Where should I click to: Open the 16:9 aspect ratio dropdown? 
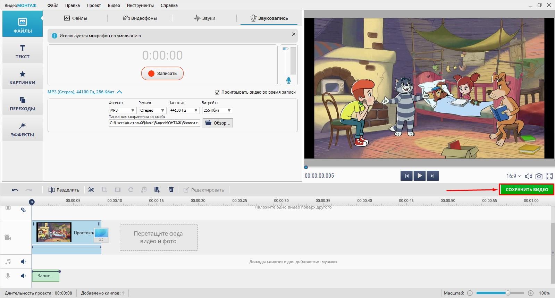pos(513,176)
